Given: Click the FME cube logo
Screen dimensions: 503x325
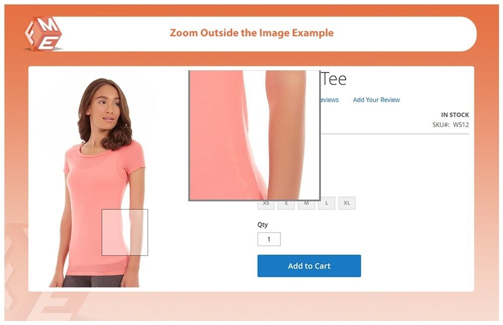Looking at the screenshot, I should point(43,34).
